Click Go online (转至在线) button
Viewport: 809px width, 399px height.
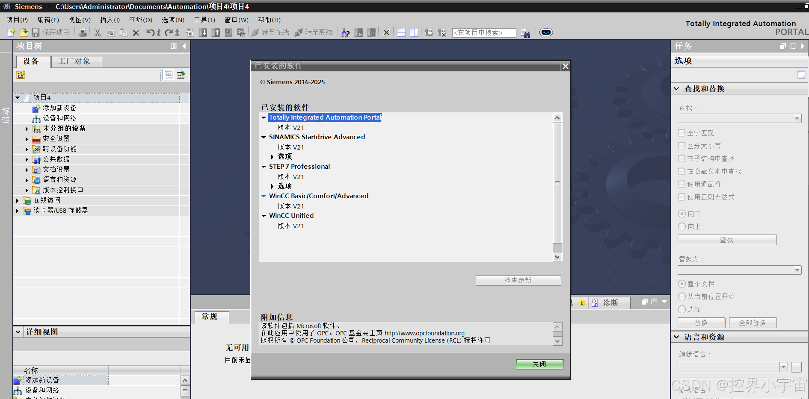pos(270,32)
